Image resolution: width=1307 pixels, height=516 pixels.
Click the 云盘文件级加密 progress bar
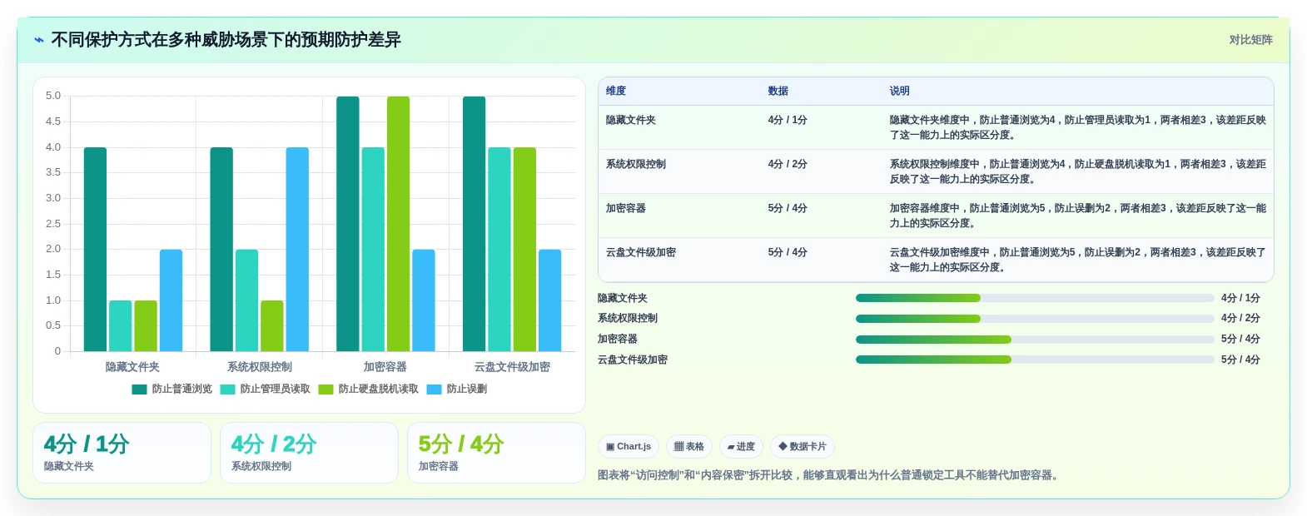tap(1035, 360)
